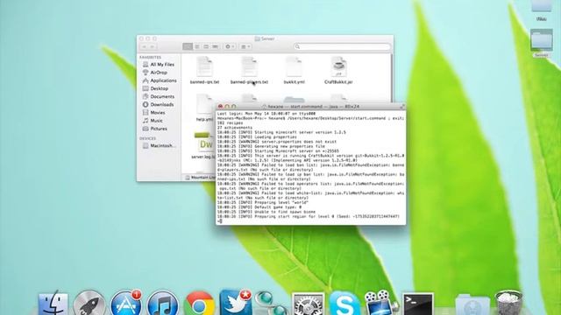Screen dimensions: 561x315
Task: Switch Finder to icon view
Action: 188,46
